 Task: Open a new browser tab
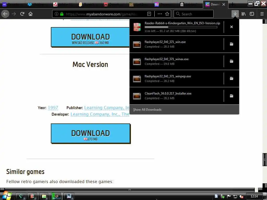(x=233, y=4)
